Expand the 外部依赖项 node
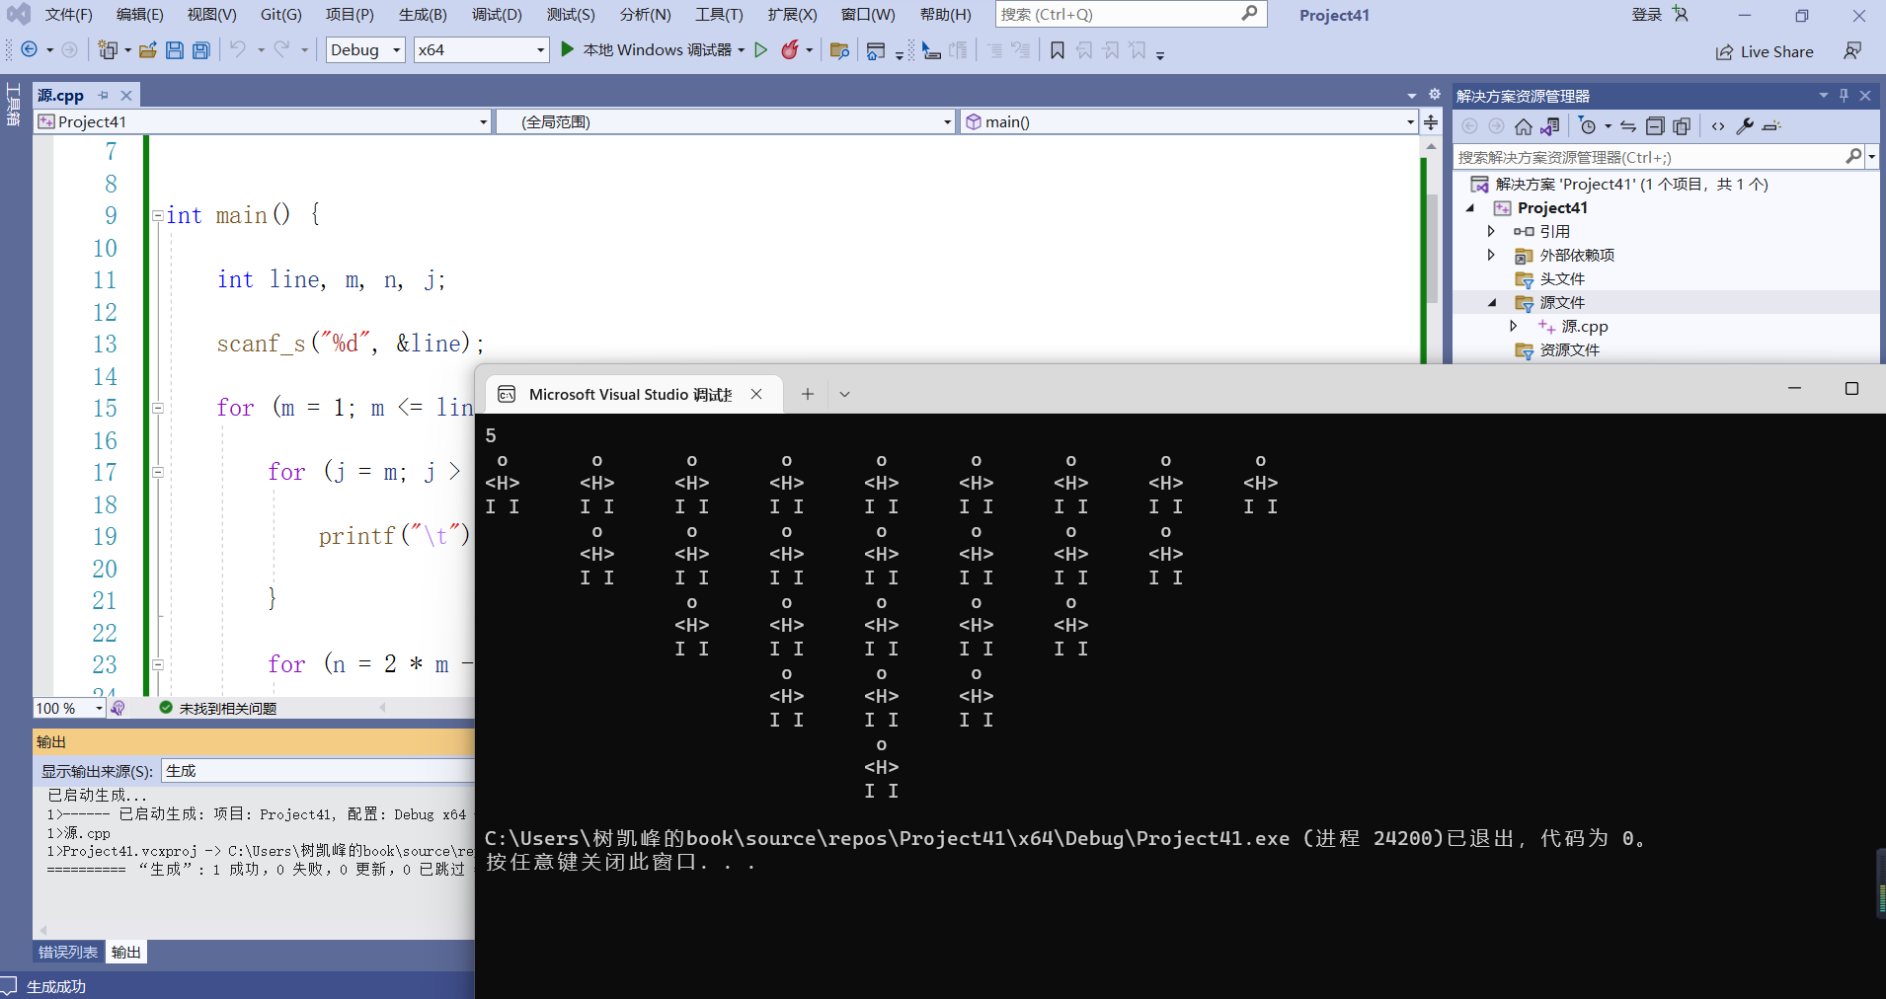The height and width of the screenshot is (999, 1886). click(x=1491, y=255)
